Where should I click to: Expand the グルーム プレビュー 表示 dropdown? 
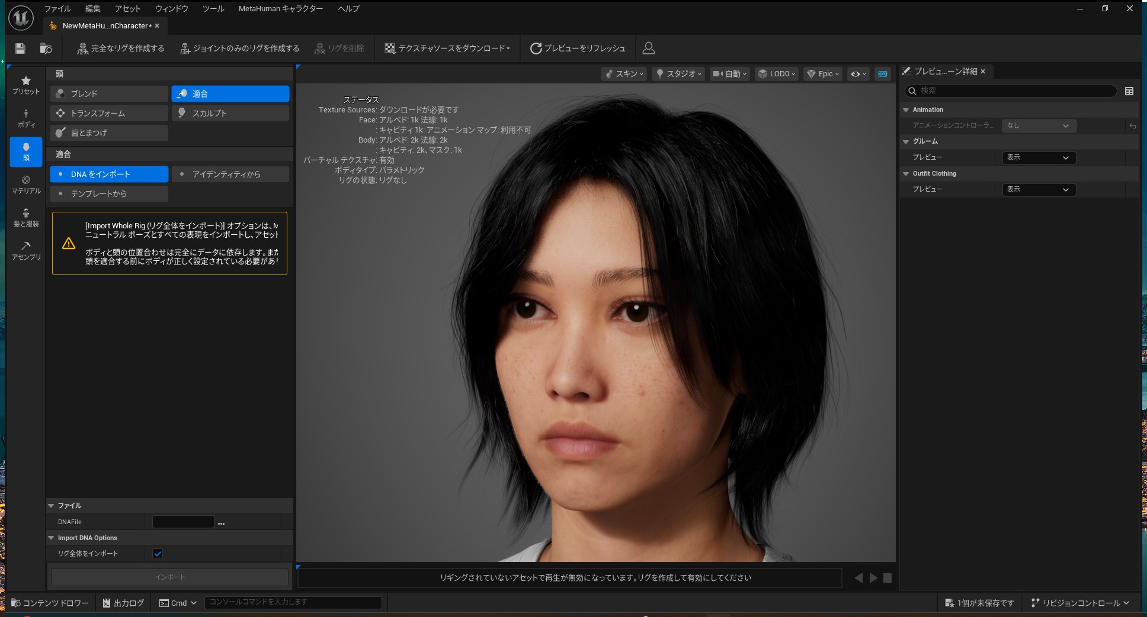pos(1038,157)
